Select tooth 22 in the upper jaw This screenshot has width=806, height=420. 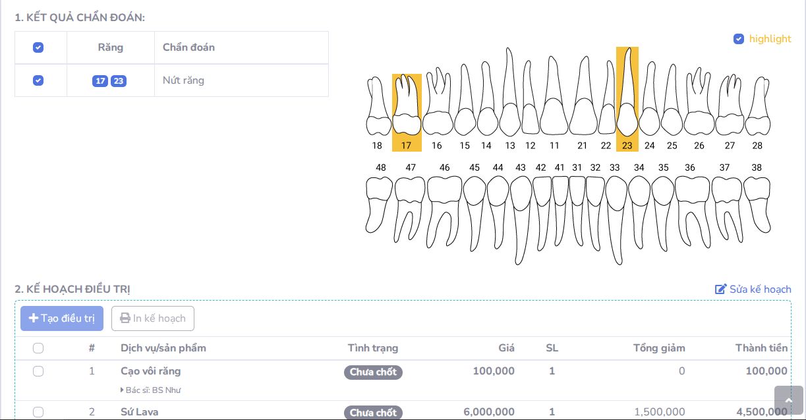[606, 105]
